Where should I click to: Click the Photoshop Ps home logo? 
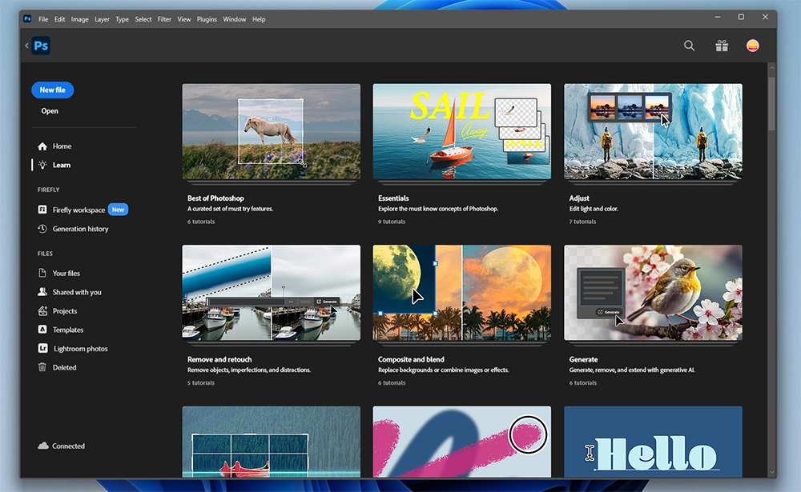[x=41, y=46]
